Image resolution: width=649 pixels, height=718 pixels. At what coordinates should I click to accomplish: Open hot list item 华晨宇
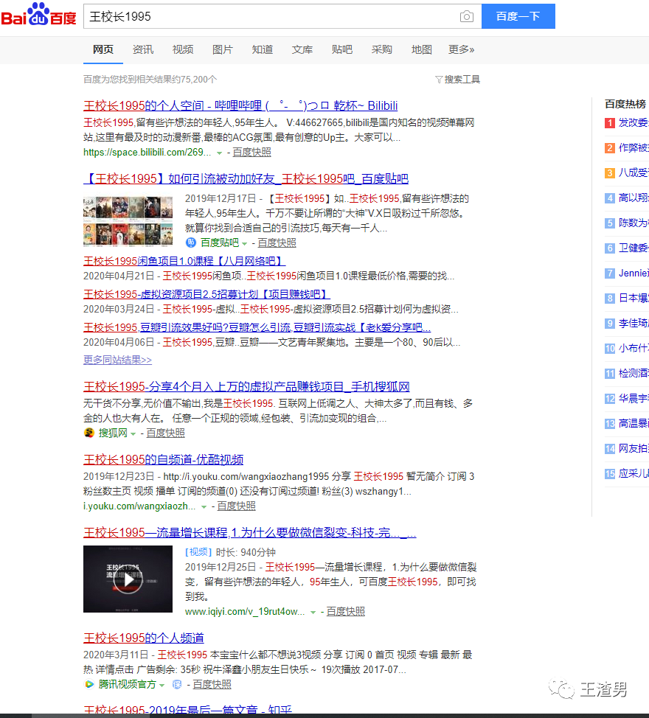click(634, 398)
